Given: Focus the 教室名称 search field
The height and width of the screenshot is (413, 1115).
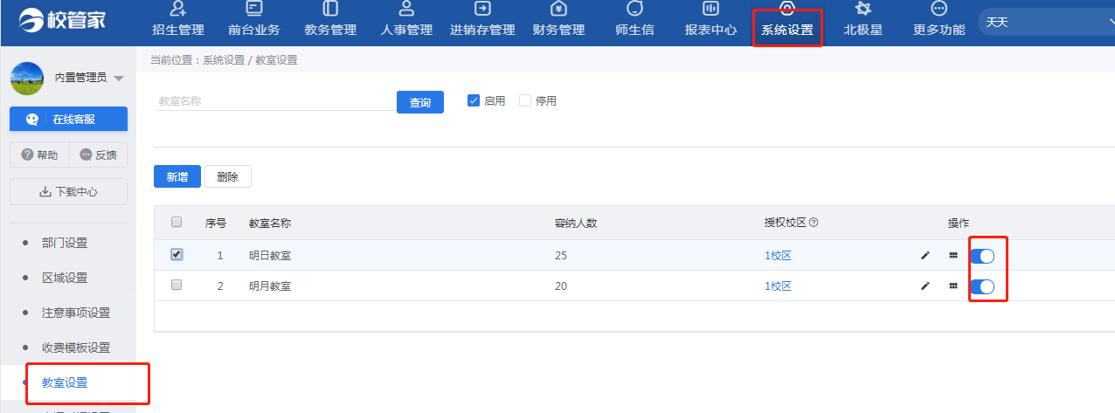Looking at the screenshot, I should pos(274,101).
